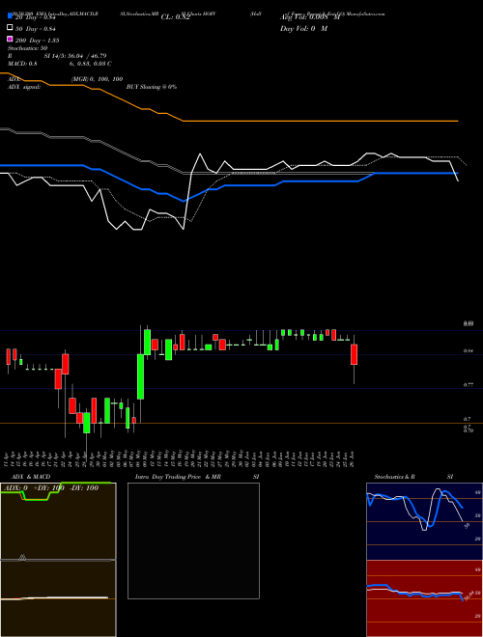The image size is (483, 637).
Task: Click 'Intra Day Trading Price & MR' title
Action: (x=178, y=477)
